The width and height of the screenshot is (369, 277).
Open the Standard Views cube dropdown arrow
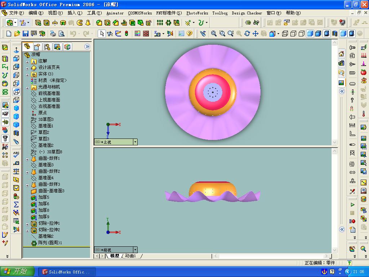278,34
